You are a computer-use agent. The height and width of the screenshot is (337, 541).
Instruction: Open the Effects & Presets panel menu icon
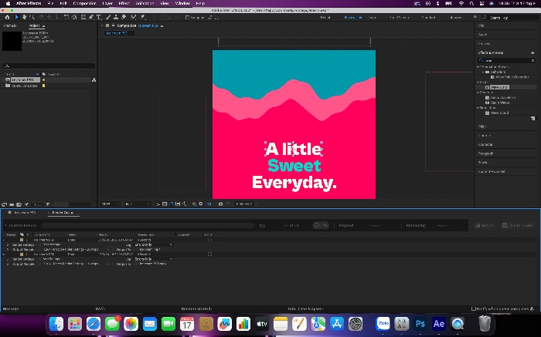tap(532, 52)
